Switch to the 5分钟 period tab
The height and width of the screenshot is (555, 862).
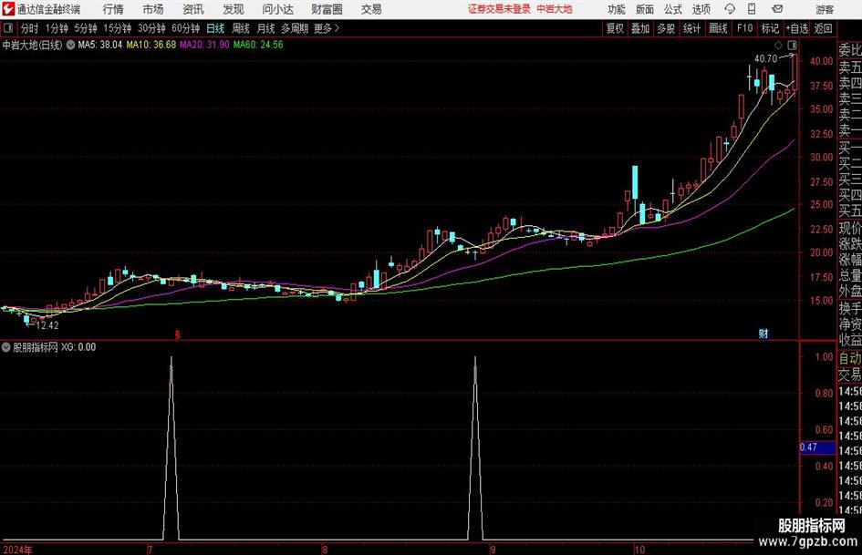[x=85, y=28]
